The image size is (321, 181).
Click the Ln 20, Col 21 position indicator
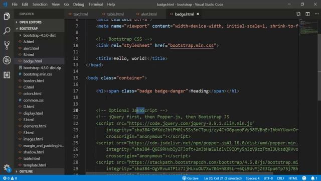point(223,178)
